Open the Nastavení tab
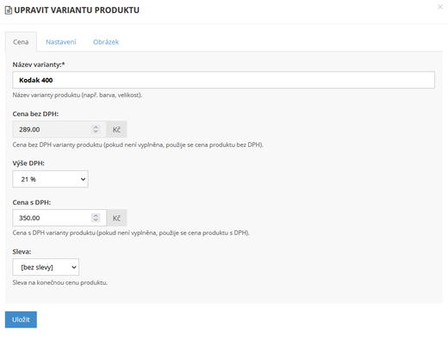This screenshot has height=344, width=448. (61, 42)
